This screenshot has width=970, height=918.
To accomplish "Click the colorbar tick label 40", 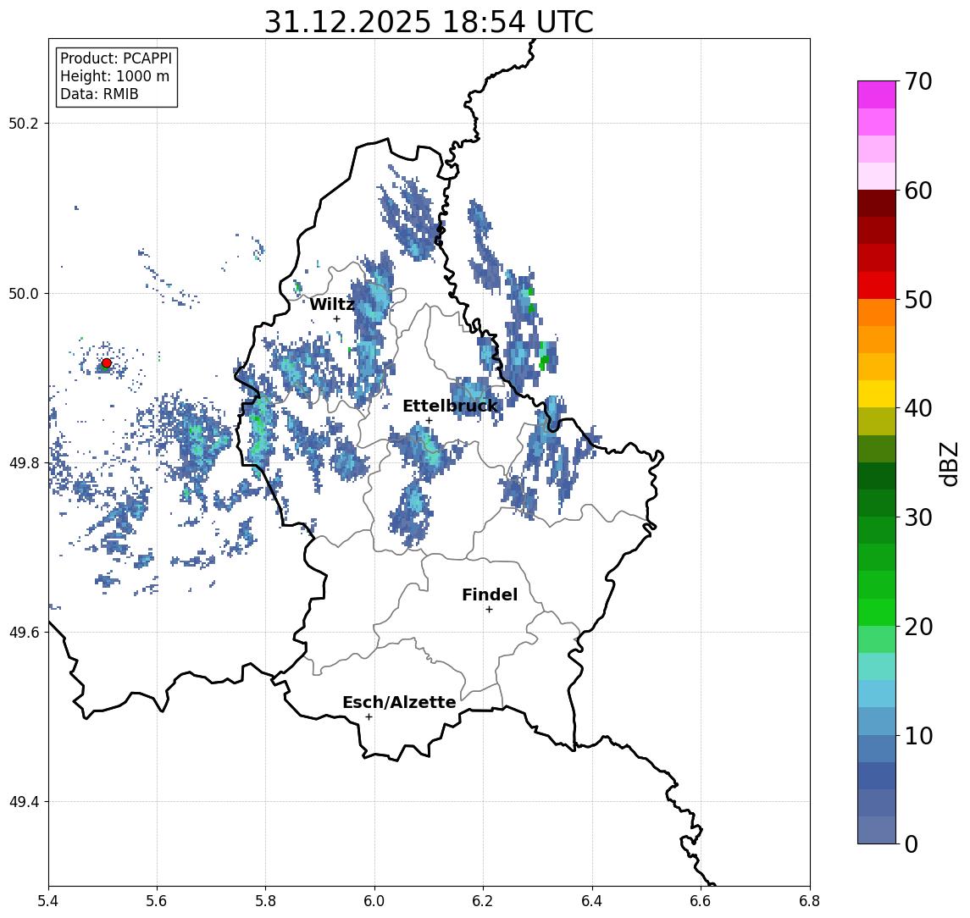I will (x=918, y=408).
